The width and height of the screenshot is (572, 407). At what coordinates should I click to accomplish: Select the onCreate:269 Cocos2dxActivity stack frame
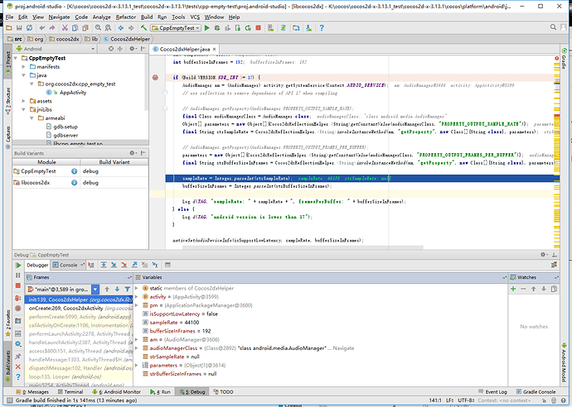click(65, 308)
